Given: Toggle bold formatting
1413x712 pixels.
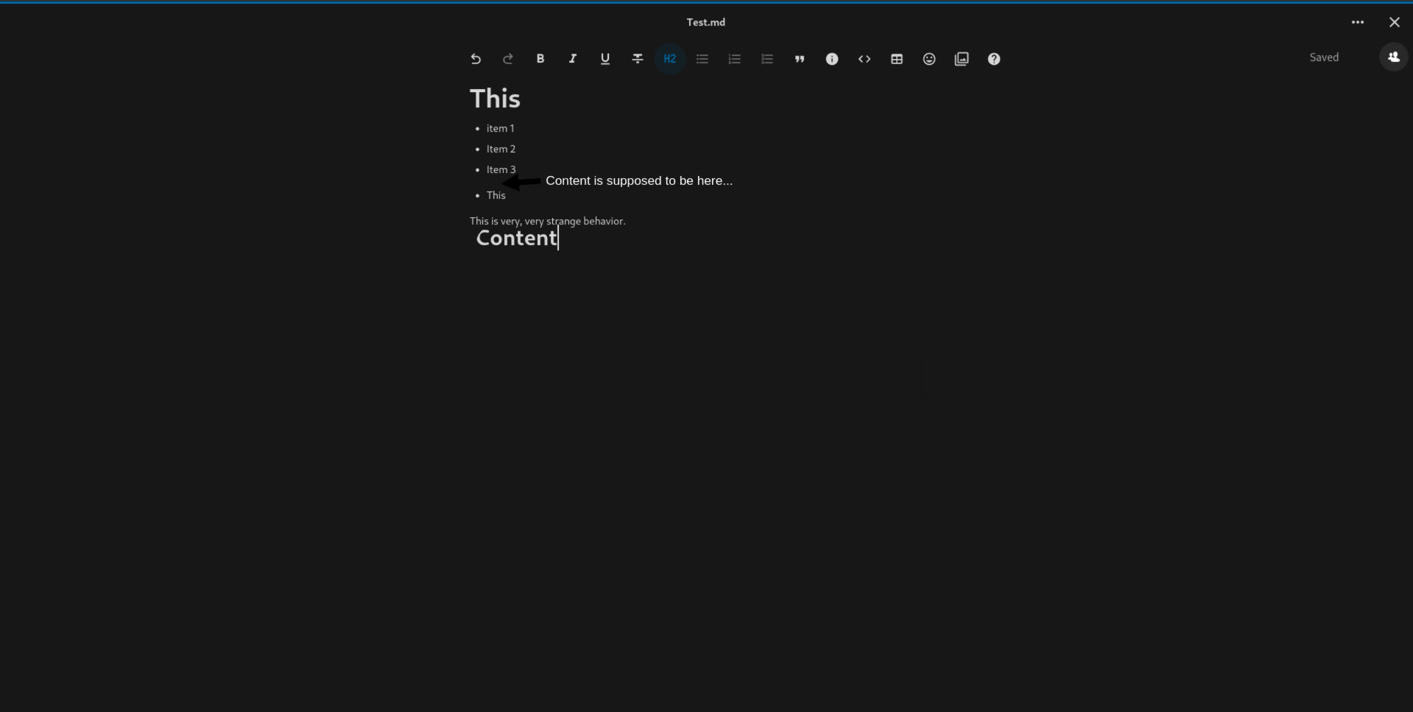Looking at the screenshot, I should [x=540, y=59].
